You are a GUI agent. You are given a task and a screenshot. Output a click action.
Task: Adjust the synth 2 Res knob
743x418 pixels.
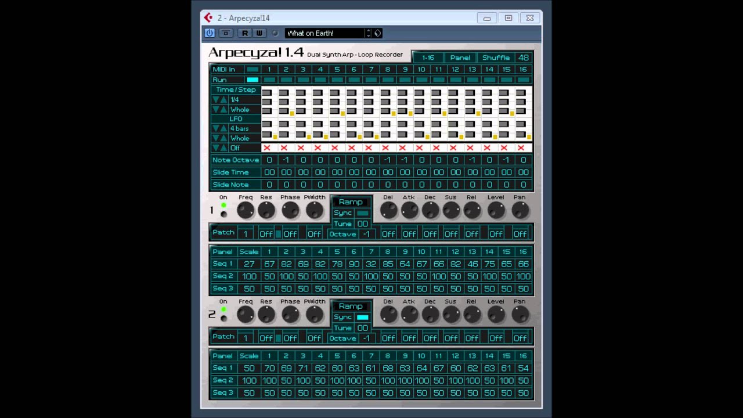coord(266,315)
